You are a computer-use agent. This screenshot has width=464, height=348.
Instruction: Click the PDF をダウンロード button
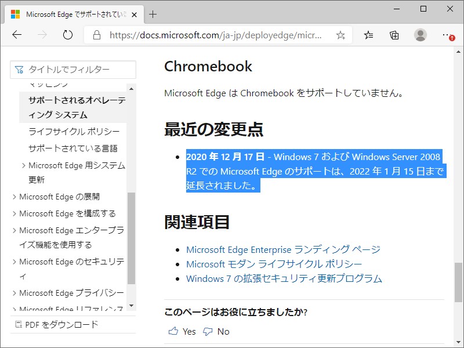pos(56,325)
